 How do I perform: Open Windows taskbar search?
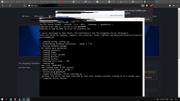tap(6, 99)
